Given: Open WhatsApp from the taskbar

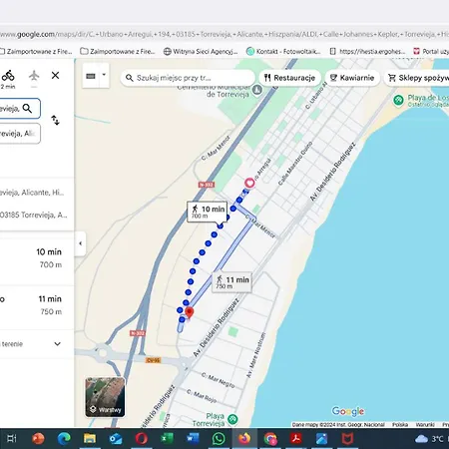Looking at the screenshot, I should coord(219,439).
